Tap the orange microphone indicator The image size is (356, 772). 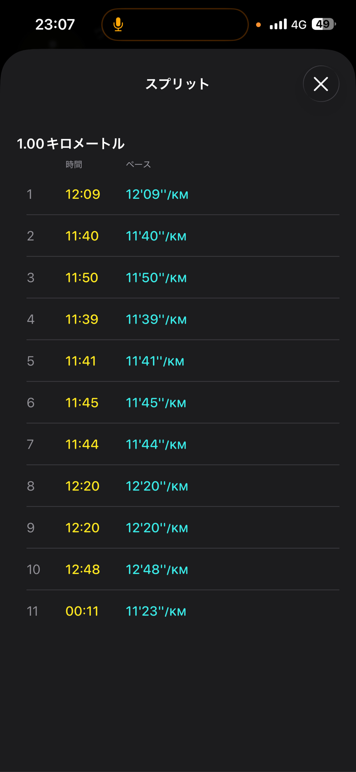click(x=118, y=25)
